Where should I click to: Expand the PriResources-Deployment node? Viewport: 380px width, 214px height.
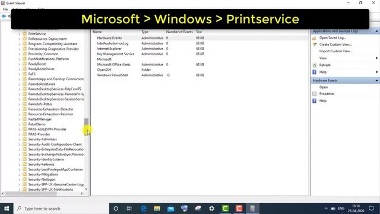pyautogui.click(x=20, y=39)
